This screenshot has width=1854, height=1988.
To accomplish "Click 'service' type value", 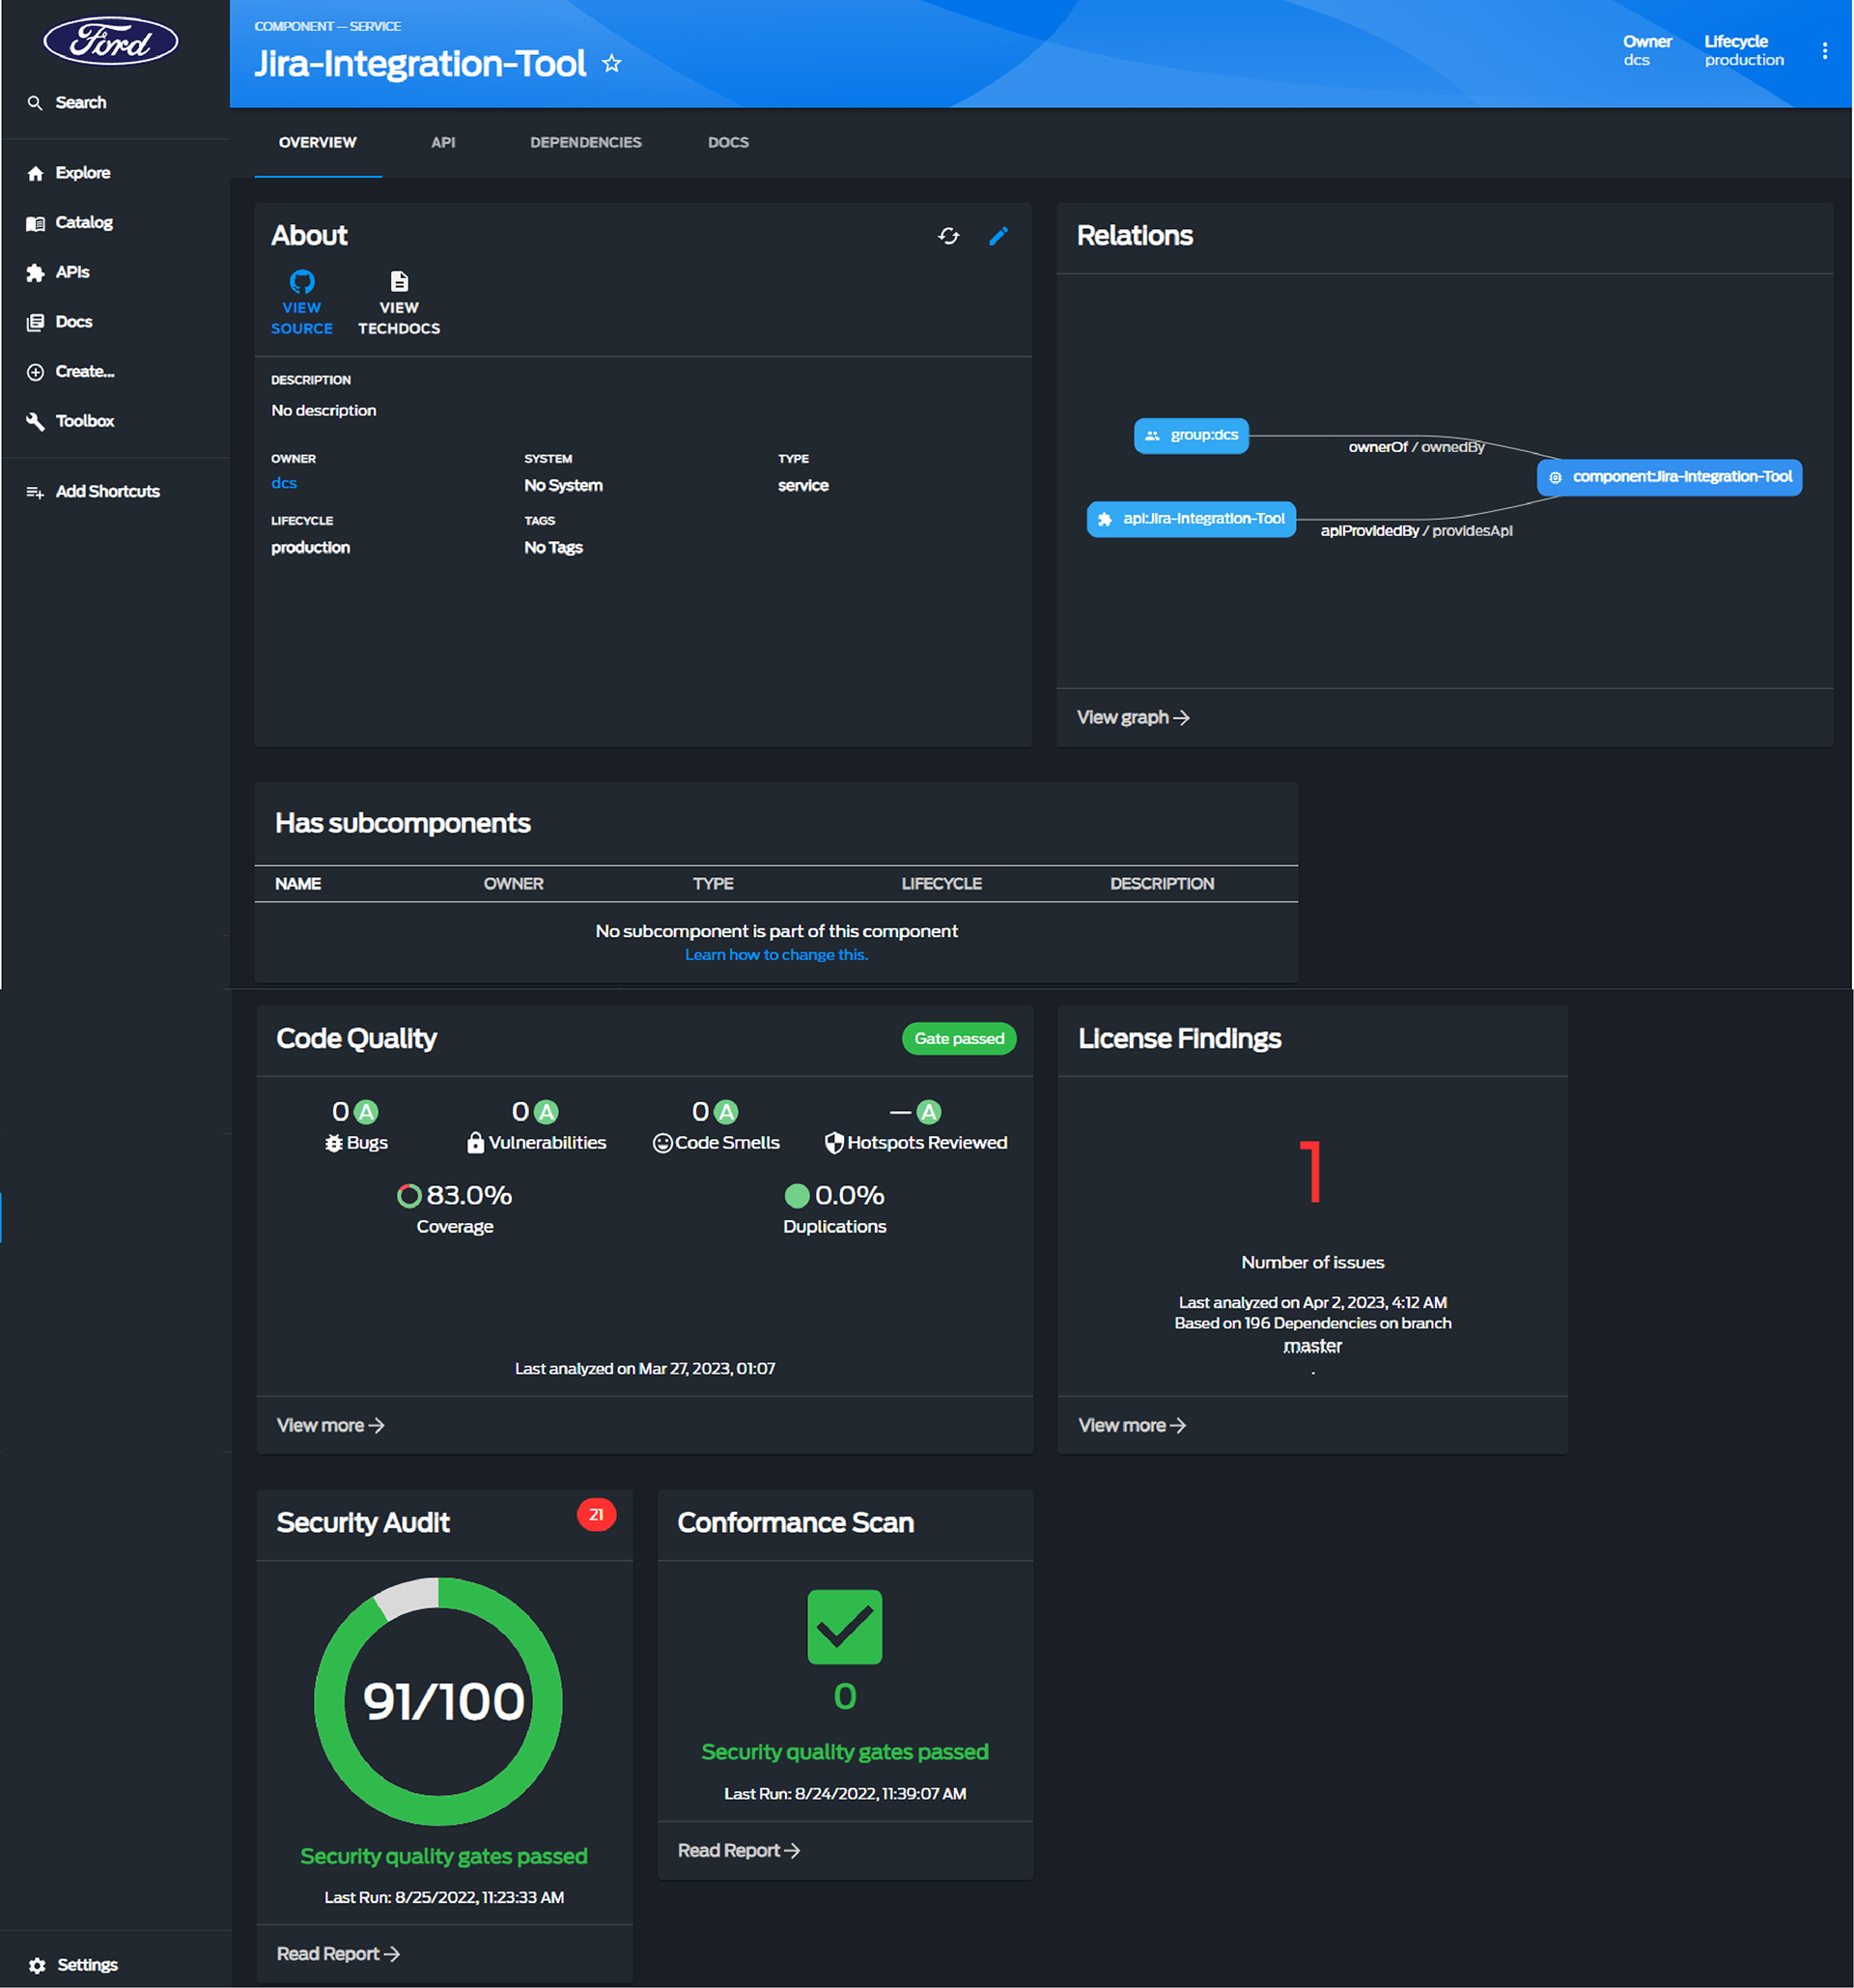I will (x=803, y=486).
